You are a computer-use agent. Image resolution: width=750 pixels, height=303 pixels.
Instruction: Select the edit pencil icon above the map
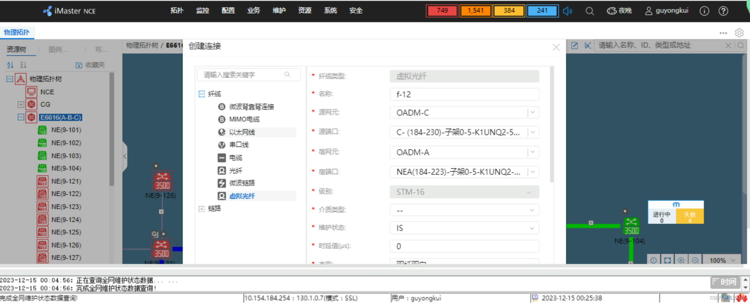click(574, 46)
